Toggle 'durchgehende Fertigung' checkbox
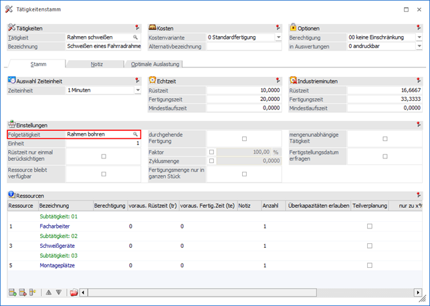Image resolution: width=430 pixels, height=306 pixels. [x=244, y=138]
